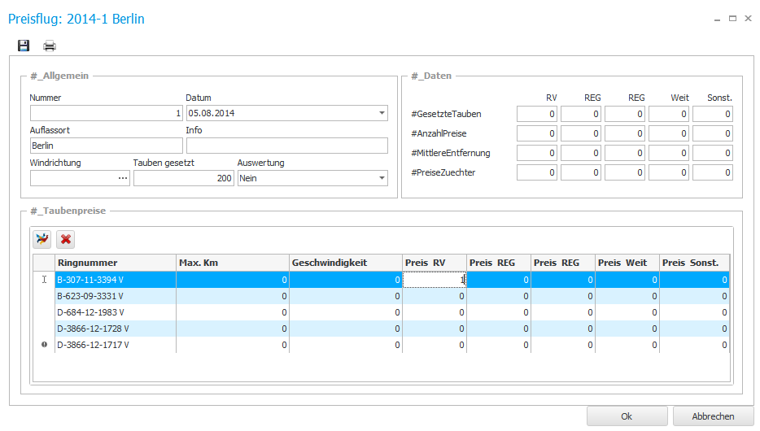Click the row indicator for D-3866-12-1717 V

click(x=44, y=345)
